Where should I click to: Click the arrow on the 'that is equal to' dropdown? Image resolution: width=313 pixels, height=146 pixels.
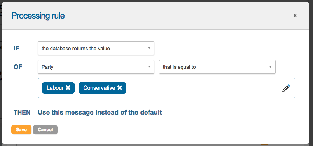pos(270,67)
